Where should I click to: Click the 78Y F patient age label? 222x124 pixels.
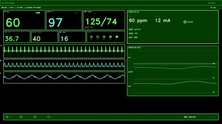click(12, 8)
